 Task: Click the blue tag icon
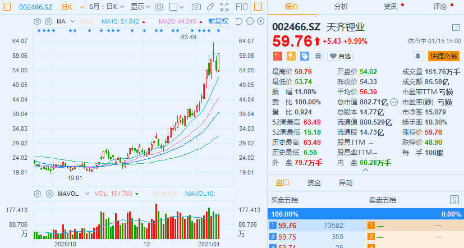pyautogui.click(x=305, y=56)
